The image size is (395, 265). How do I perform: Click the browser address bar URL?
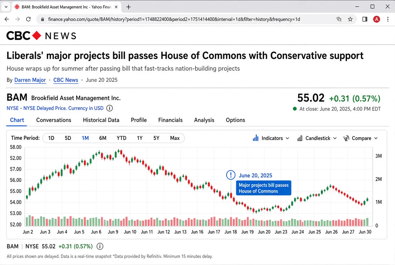pos(174,19)
